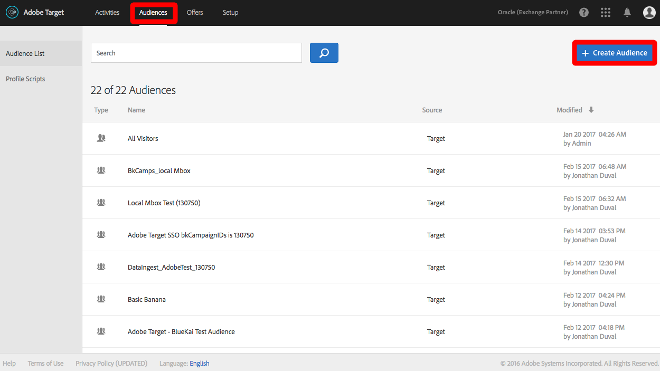The height and width of the screenshot is (371, 660).
Task: Sort by the Source column header
Action: [432, 110]
